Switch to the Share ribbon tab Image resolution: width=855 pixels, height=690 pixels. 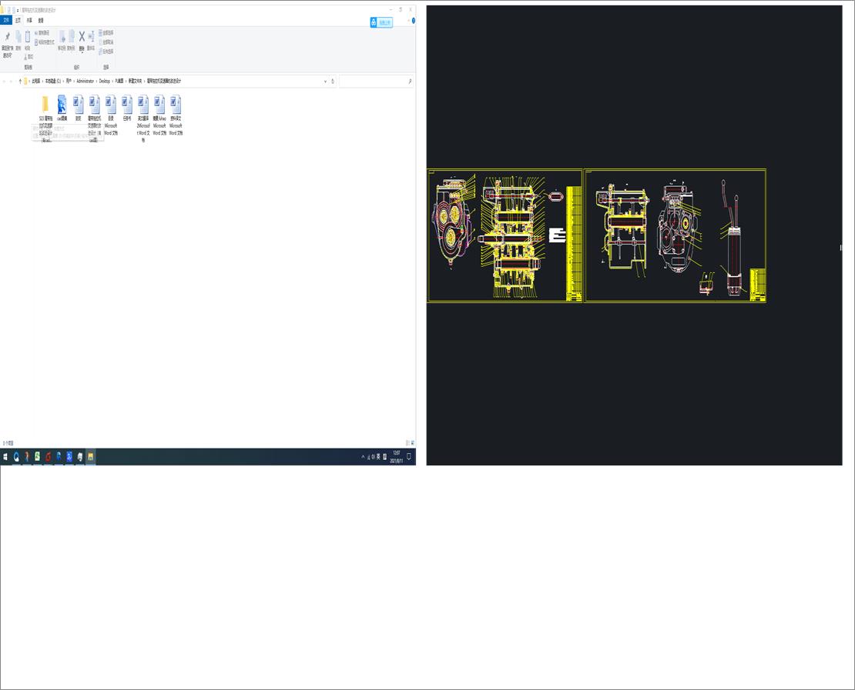click(29, 20)
